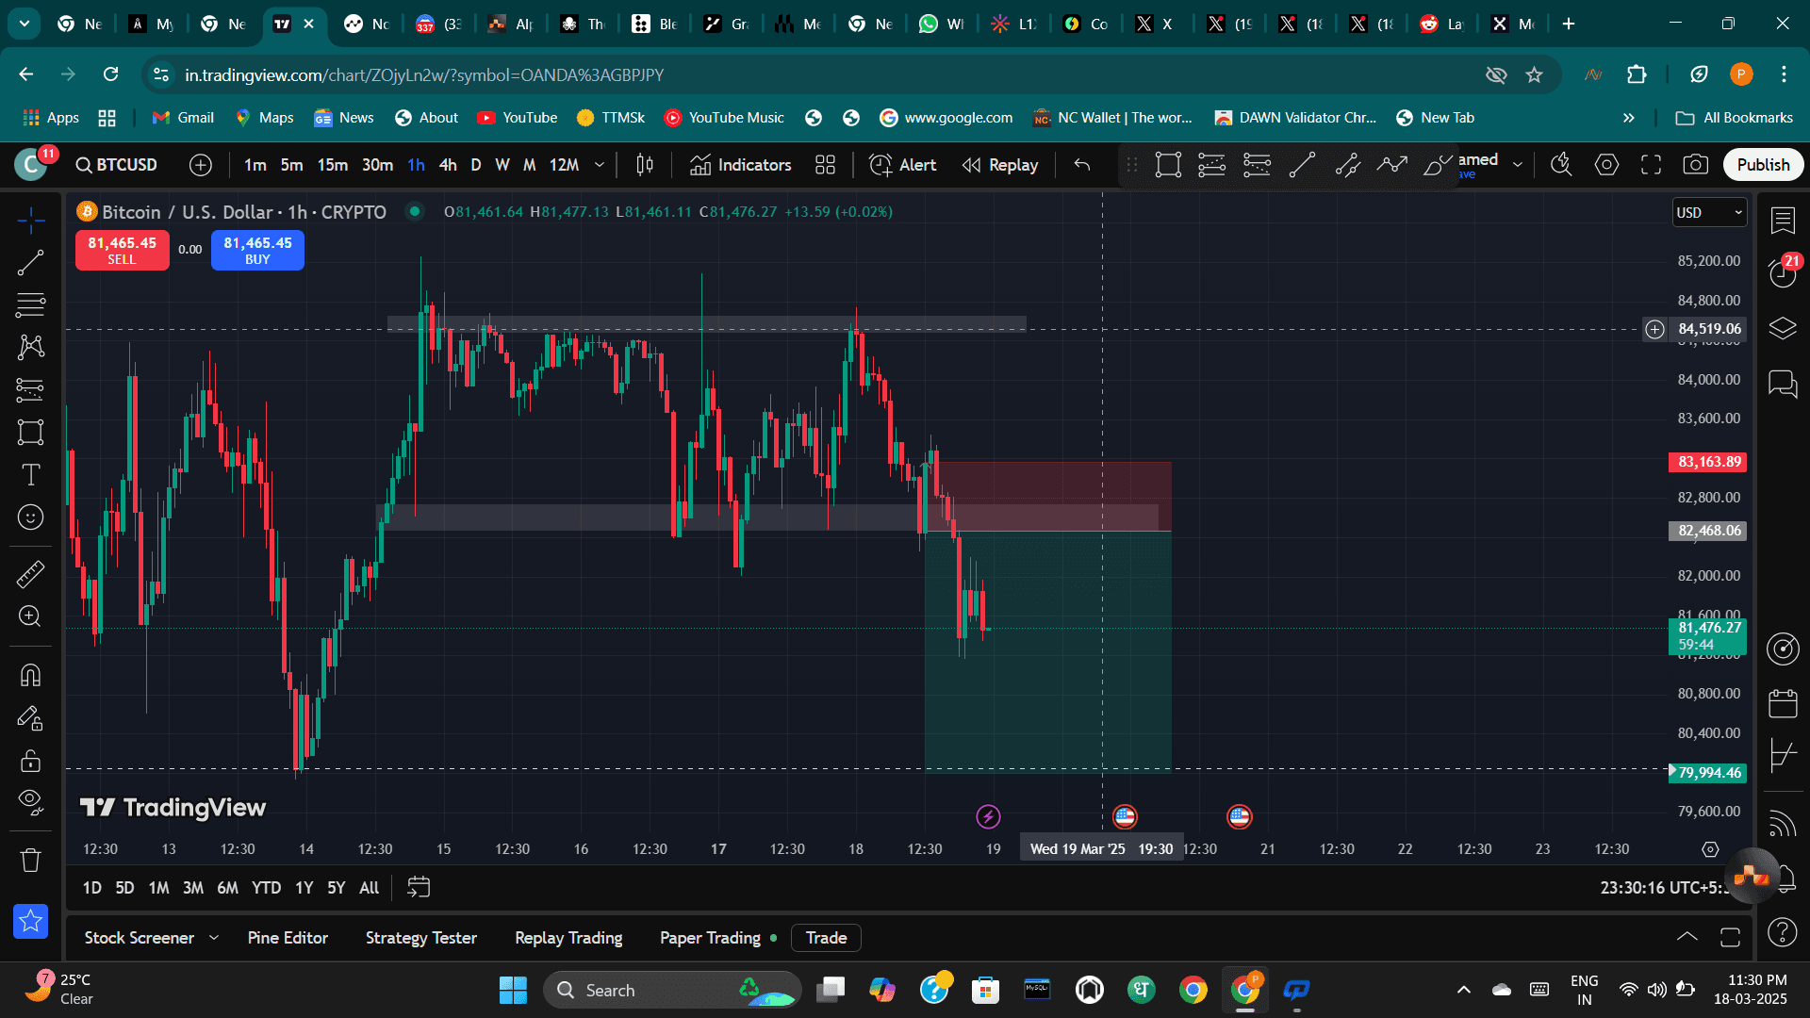1810x1018 pixels.
Task: Click the blue BUY price button
Action: click(x=257, y=251)
